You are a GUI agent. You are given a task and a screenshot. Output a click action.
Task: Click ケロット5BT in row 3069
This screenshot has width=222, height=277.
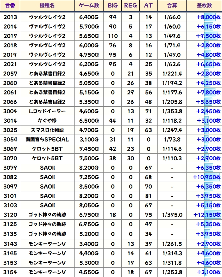(x=47, y=149)
